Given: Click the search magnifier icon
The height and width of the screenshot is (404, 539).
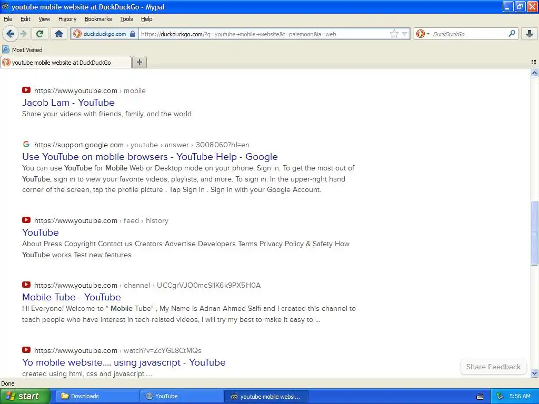Looking at the screenshot, I should [512, 34].
